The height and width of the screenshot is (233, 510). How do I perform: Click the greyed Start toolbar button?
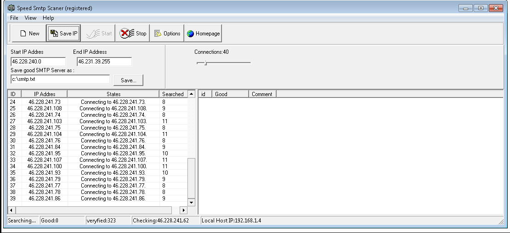coord(98,33)
